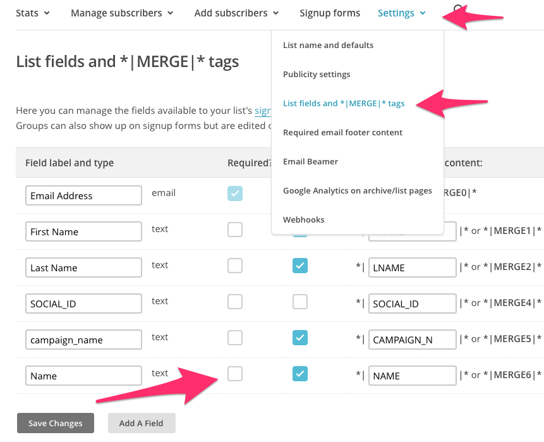
Task: Click the *|MERGE6|* tag text
Action: pyautogui.click(x=512, y=375)
